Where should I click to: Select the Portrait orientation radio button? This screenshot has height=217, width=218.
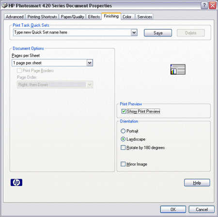click(123, 131)
